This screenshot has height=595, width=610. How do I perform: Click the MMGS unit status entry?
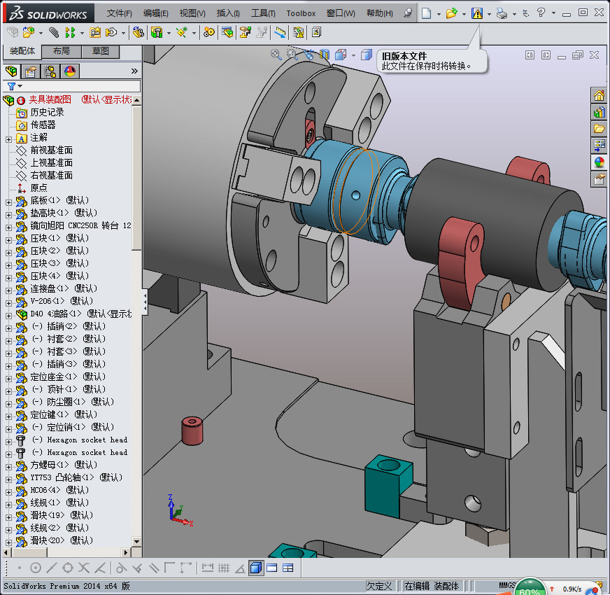[507, 585]
